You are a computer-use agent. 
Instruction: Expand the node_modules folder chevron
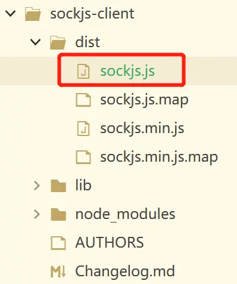point(37,214)
